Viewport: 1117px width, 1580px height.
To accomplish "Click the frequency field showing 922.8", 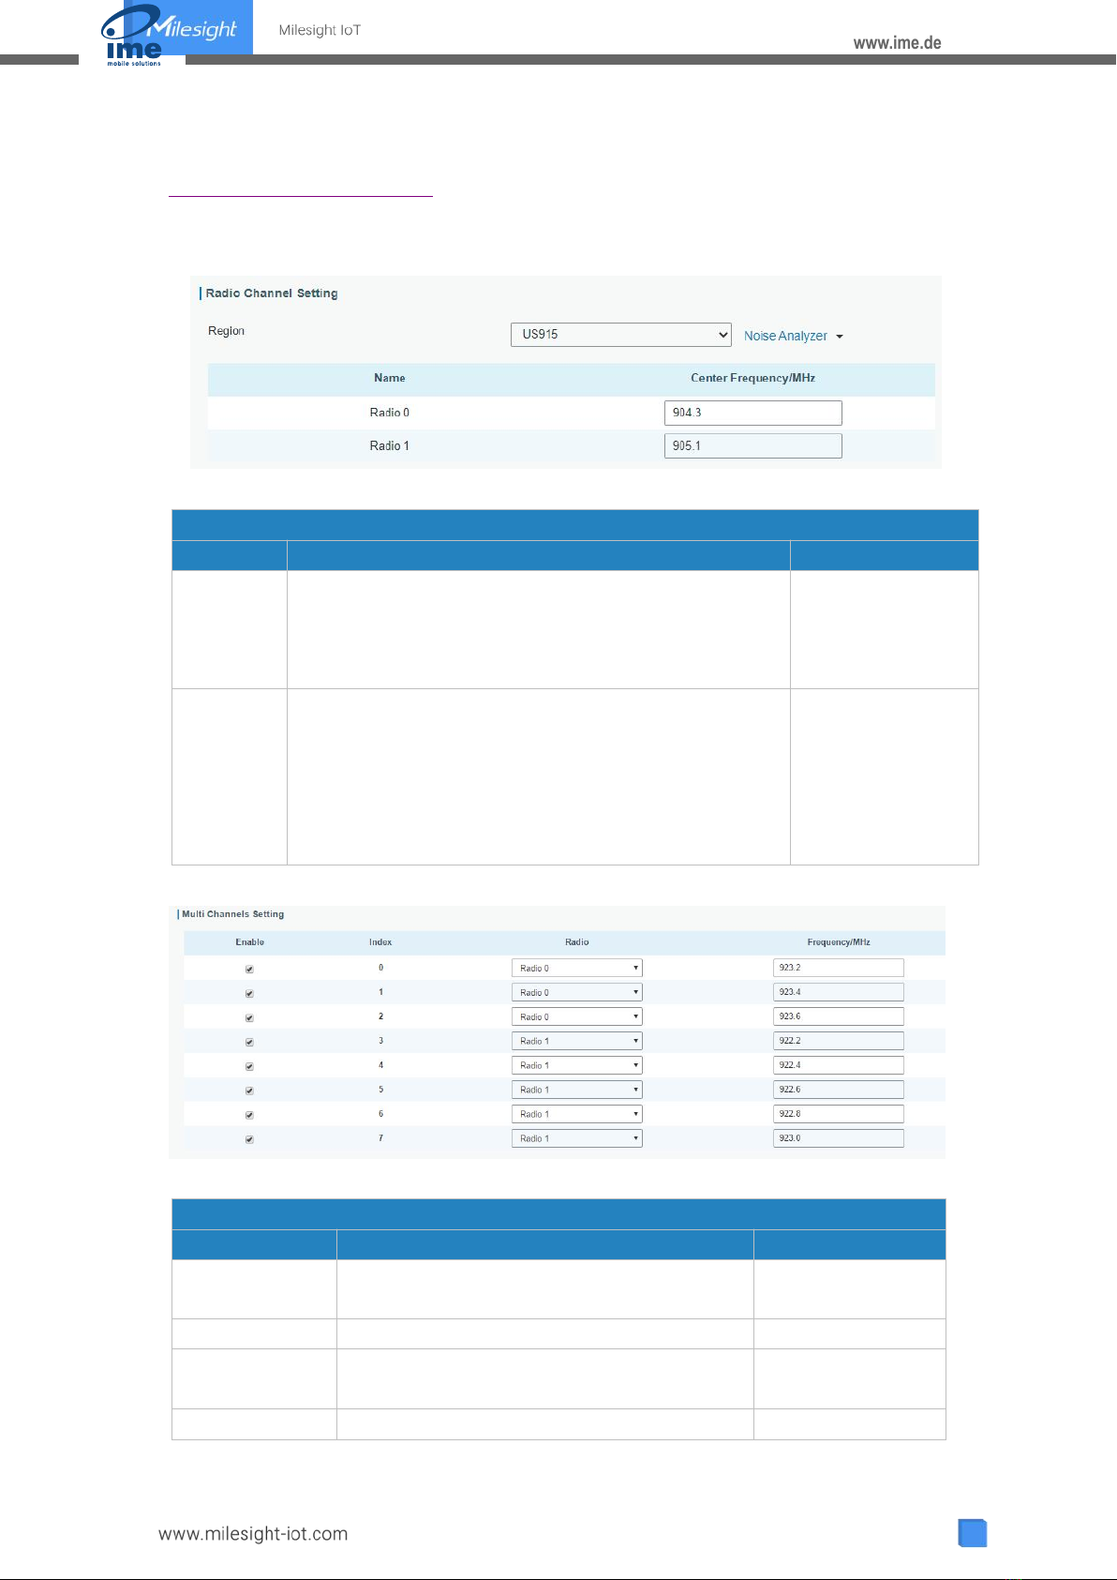I will point(839,1114).
